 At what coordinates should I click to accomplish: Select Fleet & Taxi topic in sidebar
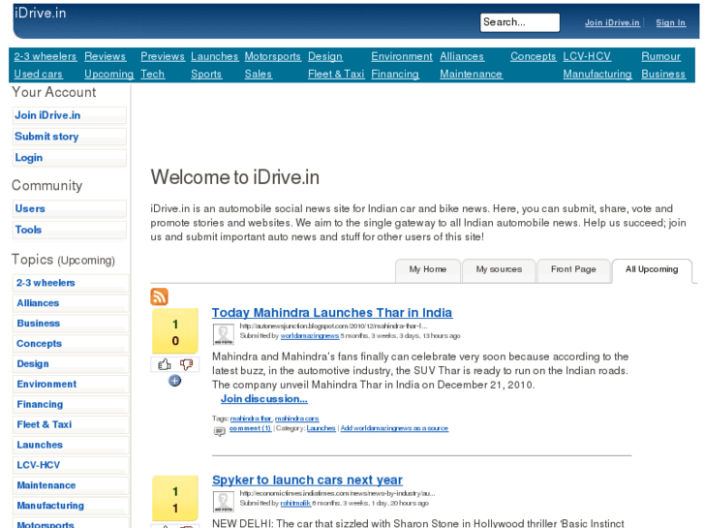point(71,424)
